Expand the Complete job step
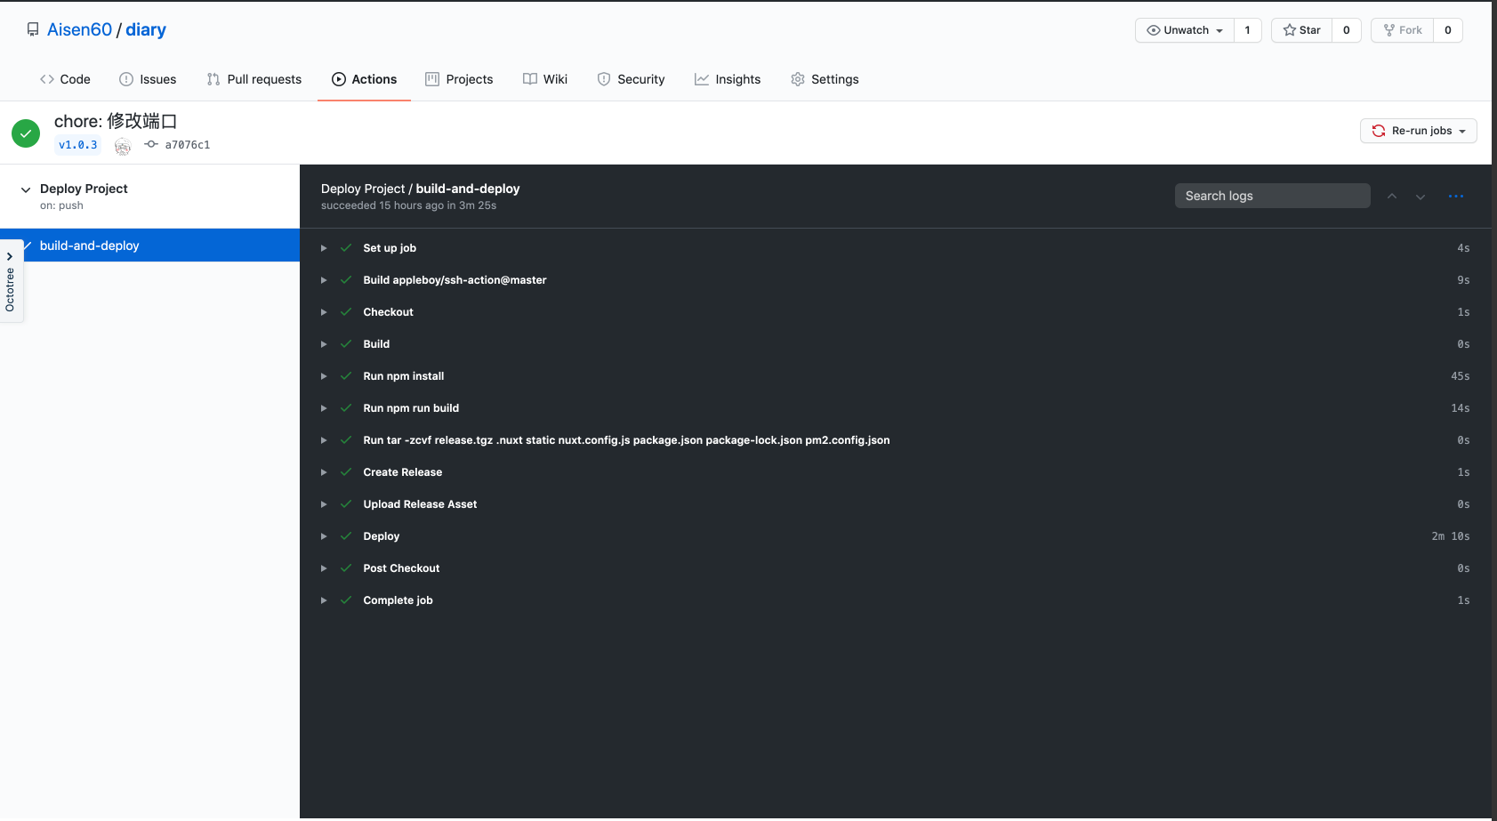 [x=324, y=600]
